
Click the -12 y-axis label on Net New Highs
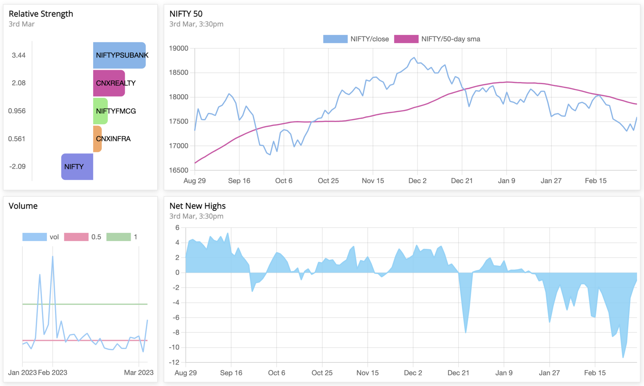(x=174, y=362)
